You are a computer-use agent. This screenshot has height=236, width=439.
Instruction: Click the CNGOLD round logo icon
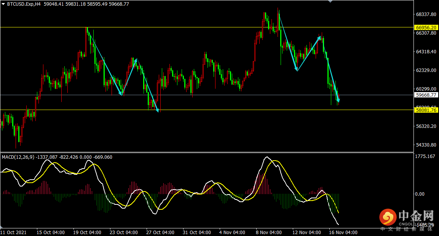click(x=387, y=217)
